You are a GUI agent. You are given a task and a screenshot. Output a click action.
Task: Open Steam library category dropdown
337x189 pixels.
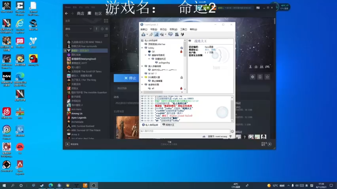click(x=78, y=29)
